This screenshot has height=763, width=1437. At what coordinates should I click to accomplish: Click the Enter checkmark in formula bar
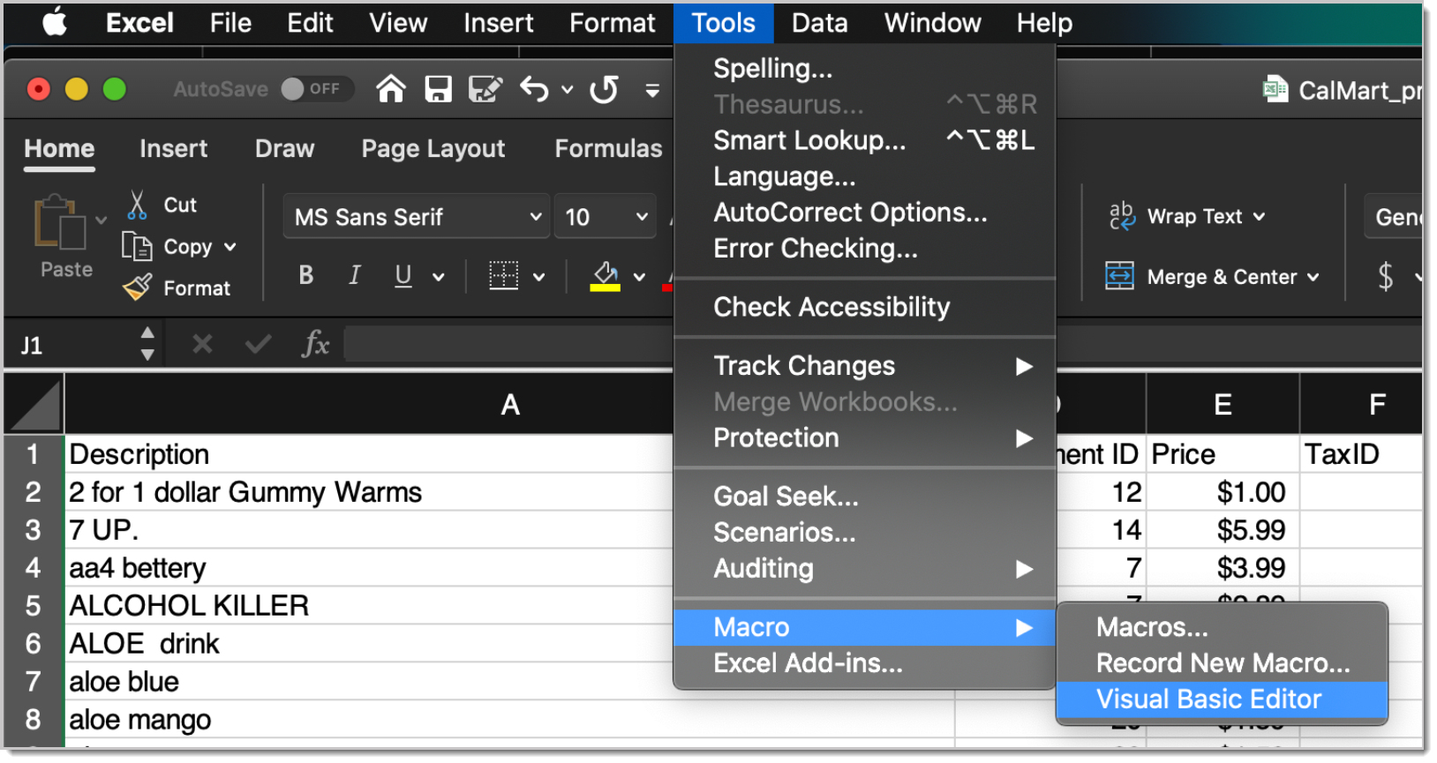coord(258,344)
